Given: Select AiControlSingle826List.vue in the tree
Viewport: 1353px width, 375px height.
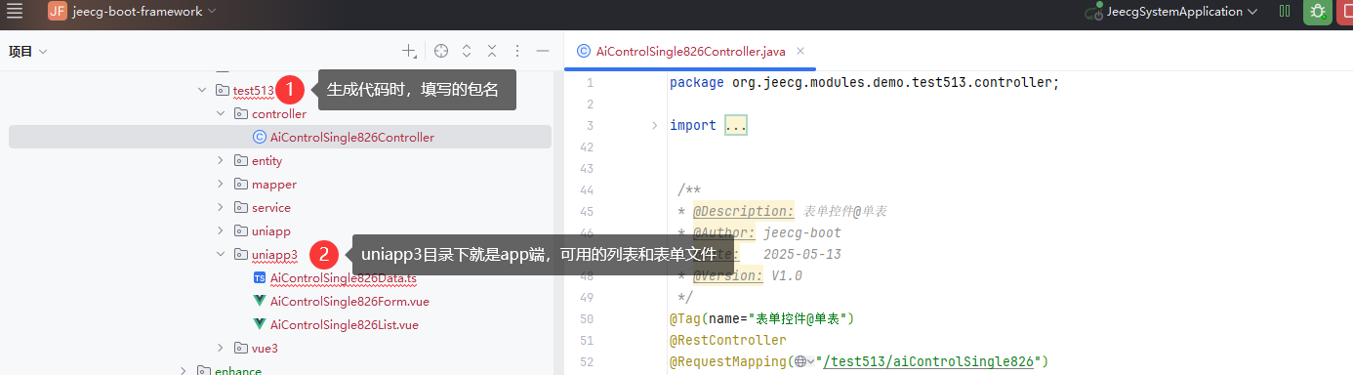Looking at the screenshot, I should pos(344,325).
